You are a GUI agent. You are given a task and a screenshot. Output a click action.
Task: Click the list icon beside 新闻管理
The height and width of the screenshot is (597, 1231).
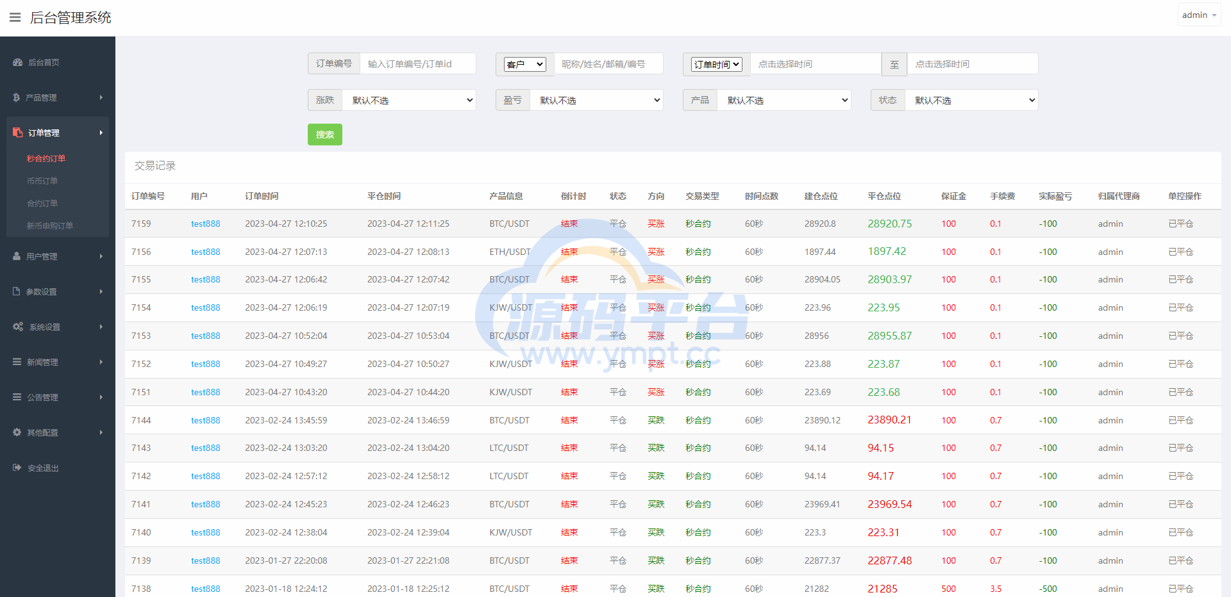pyautogui.click(x=17, y=362)
